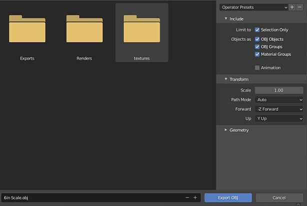Toggle the OBJ Groups checkbox
307x206 pixels.
[257, 47]
